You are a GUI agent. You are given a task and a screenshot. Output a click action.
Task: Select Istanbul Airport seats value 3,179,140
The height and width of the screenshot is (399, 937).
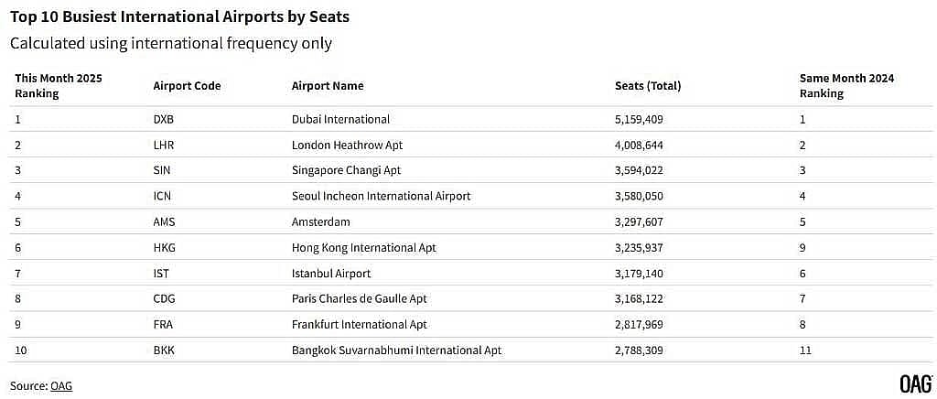coord(639,273)
